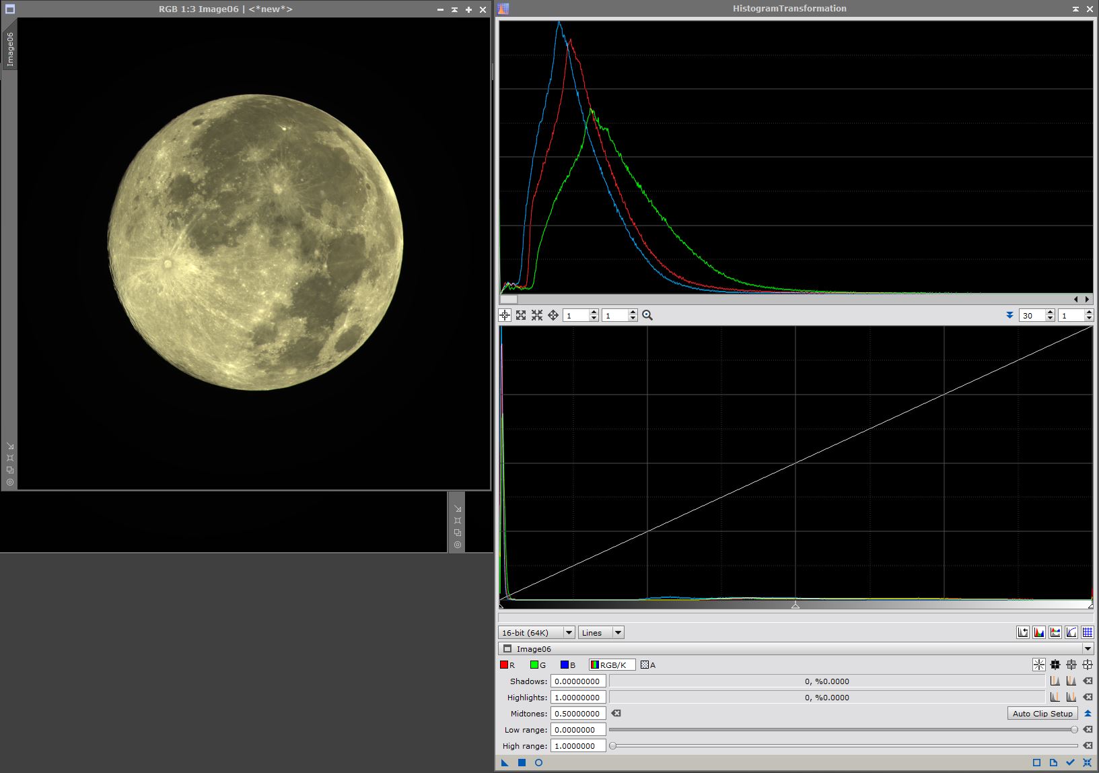
Task: Select the R red channel
Action: tap(507, 665)
